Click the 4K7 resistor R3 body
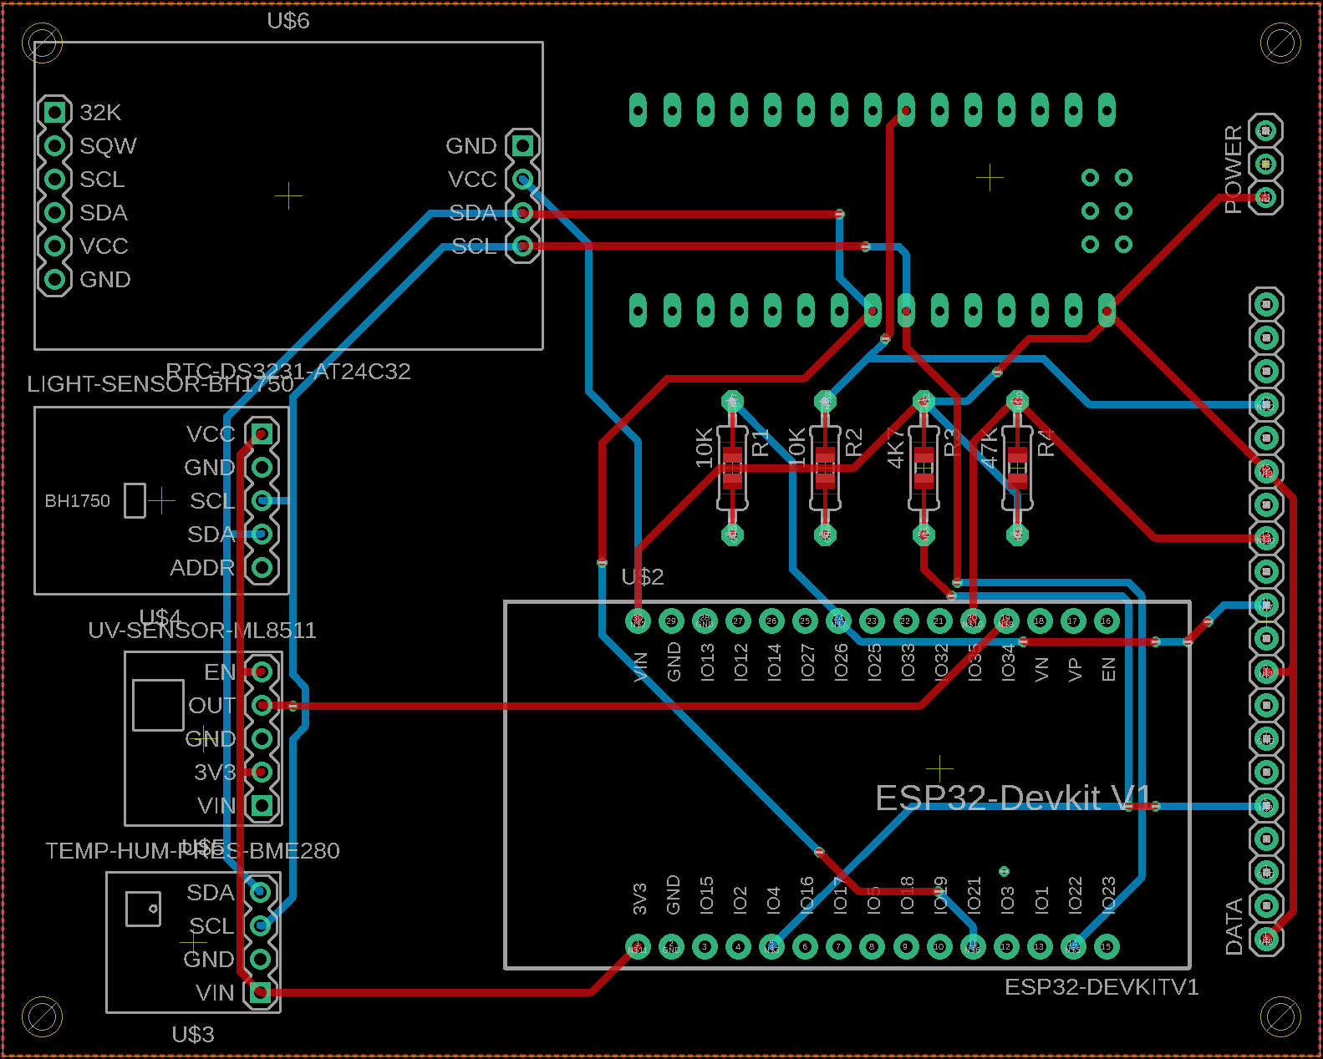Viewport: 1323px width, 1059px height. click(x=924, y=468)
